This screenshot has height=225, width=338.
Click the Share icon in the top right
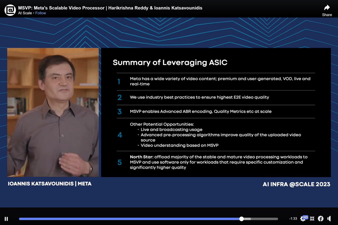[326, 7]
